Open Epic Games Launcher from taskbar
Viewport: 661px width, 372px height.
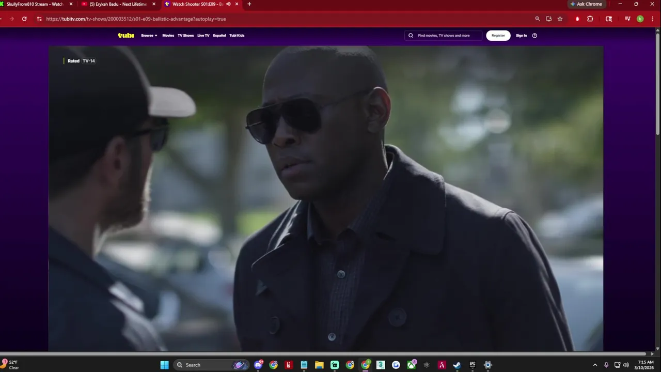tap(473, 365)
